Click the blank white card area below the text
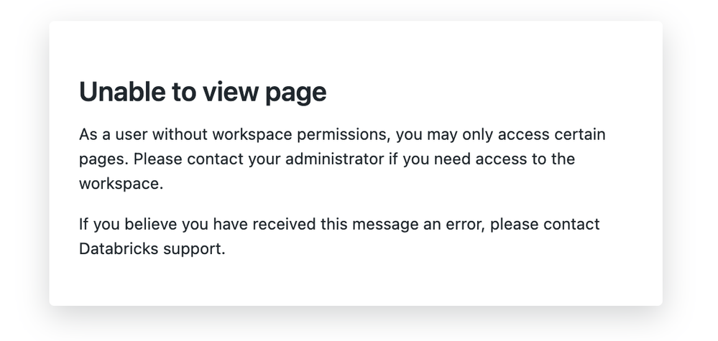718x341 pixels. coord(359,284)
